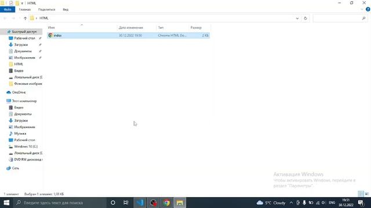Open Google Chrome from the taskbar
Screen dimensions: 371x208
pos(166,203)
